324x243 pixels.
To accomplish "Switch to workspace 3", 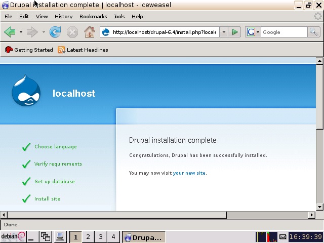I will [x=101, y=236].
